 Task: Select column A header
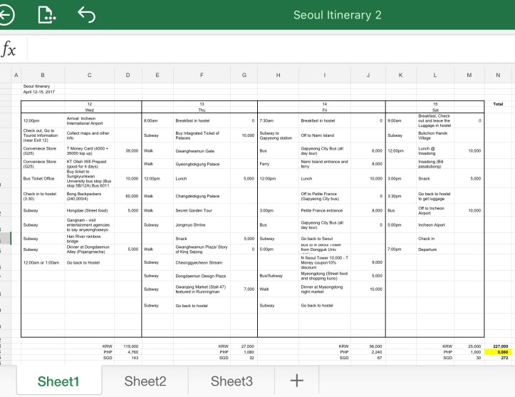(16, 75)
